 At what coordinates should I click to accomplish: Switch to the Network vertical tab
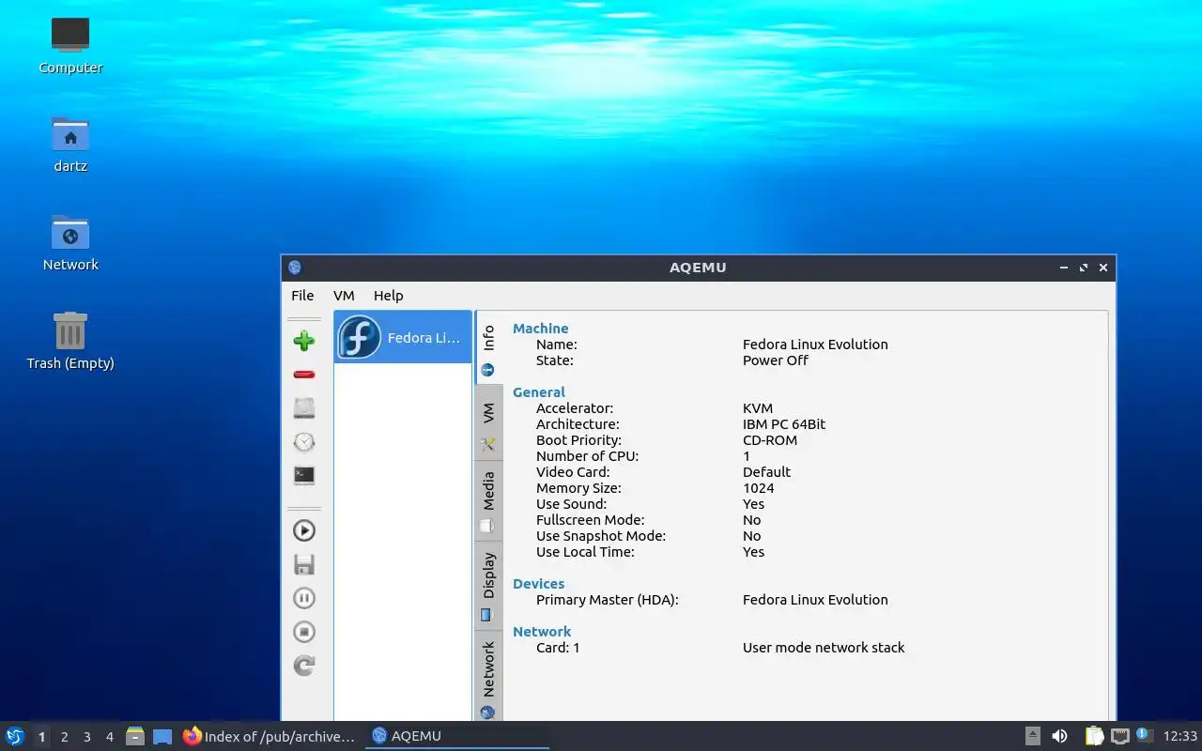(x=488, y=677)
